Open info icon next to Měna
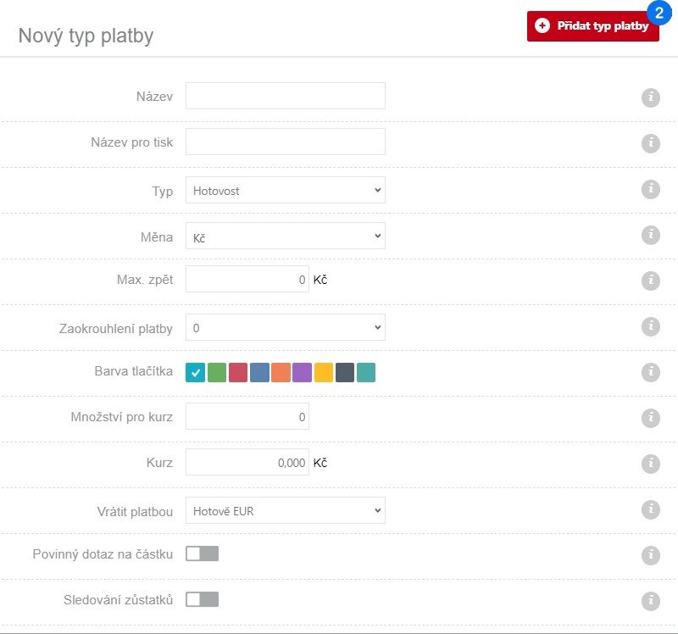678x634 pixels. 650,235
